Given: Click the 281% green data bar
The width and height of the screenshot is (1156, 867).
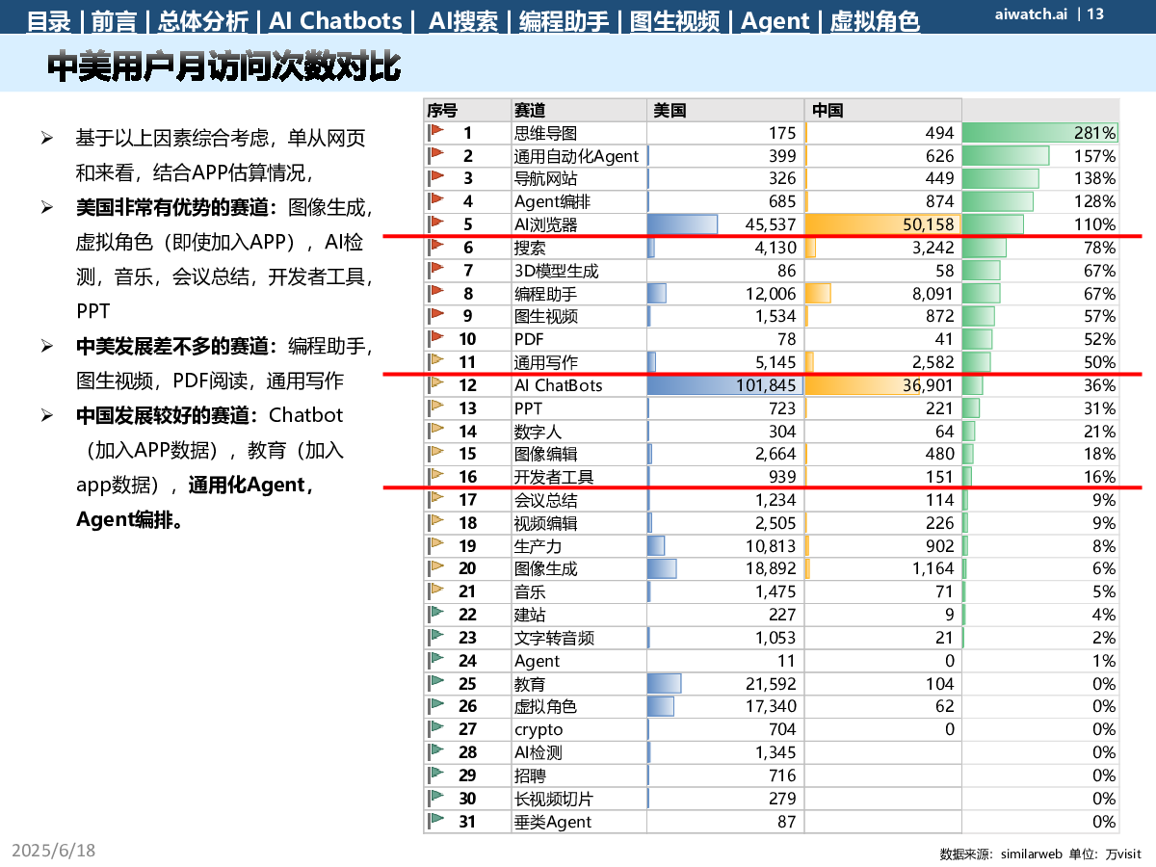Looking at the screenshot, I should coord(1041,133).
